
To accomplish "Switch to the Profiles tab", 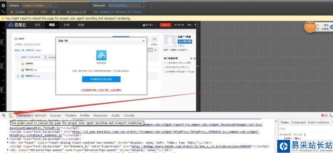I will click(85, 115).
